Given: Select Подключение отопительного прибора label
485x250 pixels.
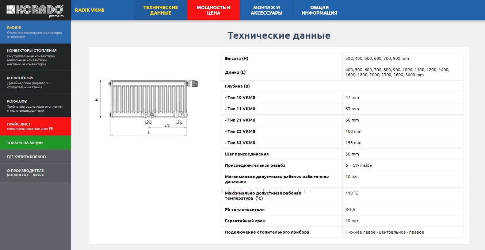Looking at the screenshot, I should [x=267, y=232].
